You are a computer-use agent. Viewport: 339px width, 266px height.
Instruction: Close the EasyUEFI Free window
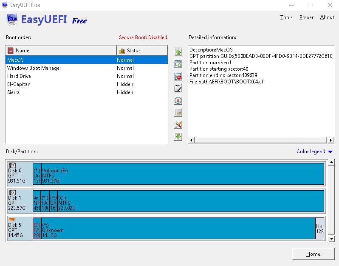coord(330,5)
